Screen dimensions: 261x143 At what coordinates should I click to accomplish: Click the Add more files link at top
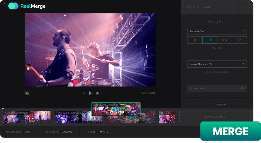(203, 7)
